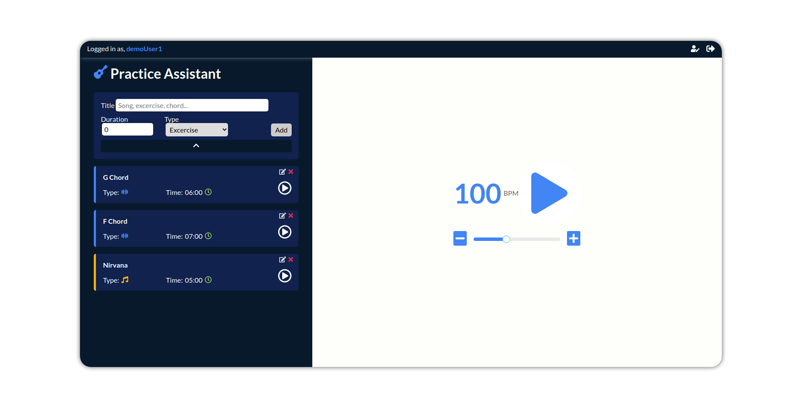The image size is (801, 407).
Task: Select the G Chord title text
Action: [x=116, y=177]
